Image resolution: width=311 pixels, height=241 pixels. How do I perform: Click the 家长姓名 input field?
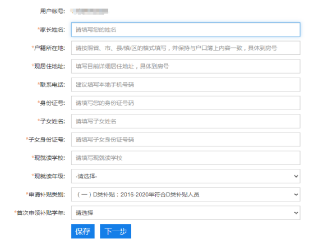(186, 29)
